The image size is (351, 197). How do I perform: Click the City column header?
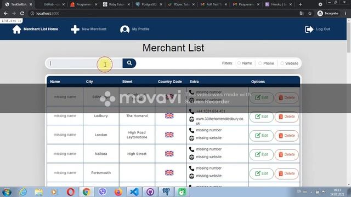tap(89, 82)
